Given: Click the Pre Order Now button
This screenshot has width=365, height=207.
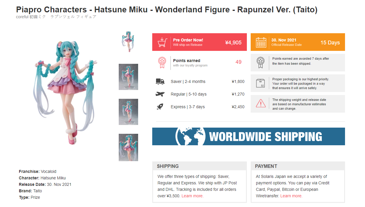Looking at the screenshot, I should [200, 42].
